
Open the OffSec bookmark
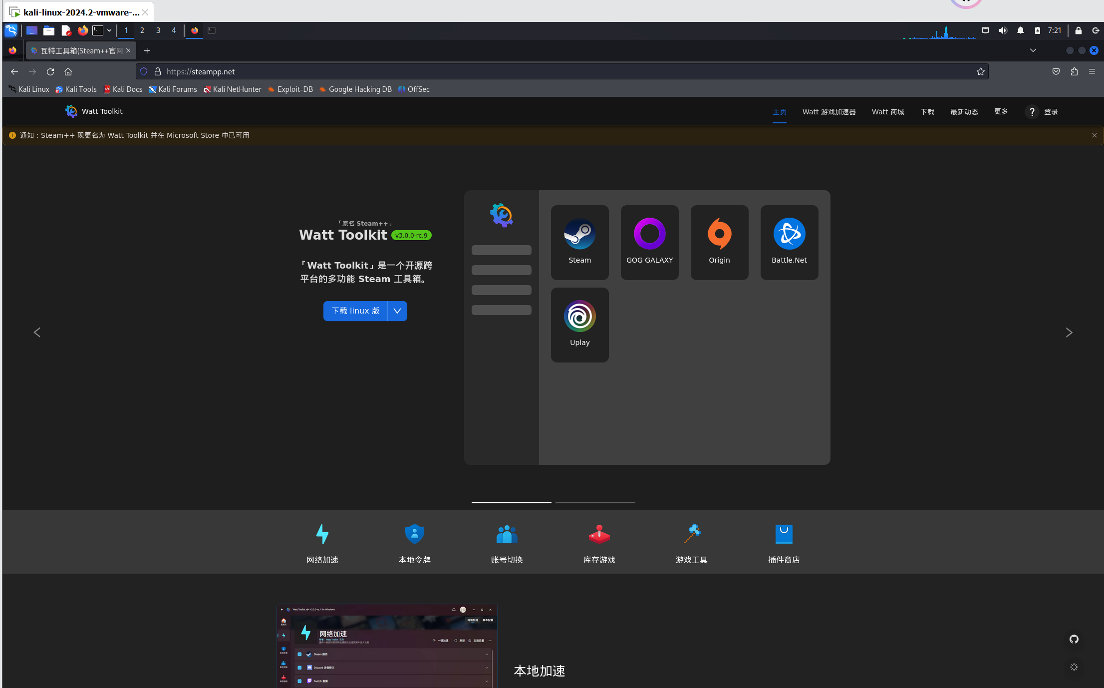(414, 89)
